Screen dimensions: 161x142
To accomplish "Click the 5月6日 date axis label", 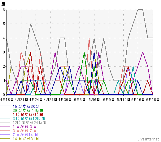I will click(94, 100).
